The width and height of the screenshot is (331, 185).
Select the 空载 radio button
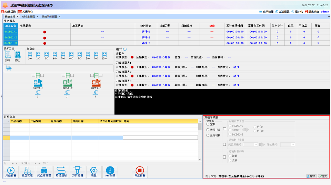click(208, 124)
